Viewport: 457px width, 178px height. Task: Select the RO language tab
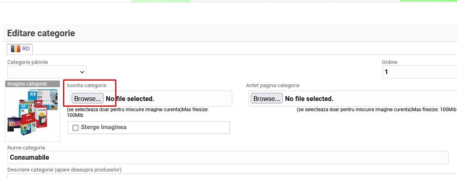point(20,48)
